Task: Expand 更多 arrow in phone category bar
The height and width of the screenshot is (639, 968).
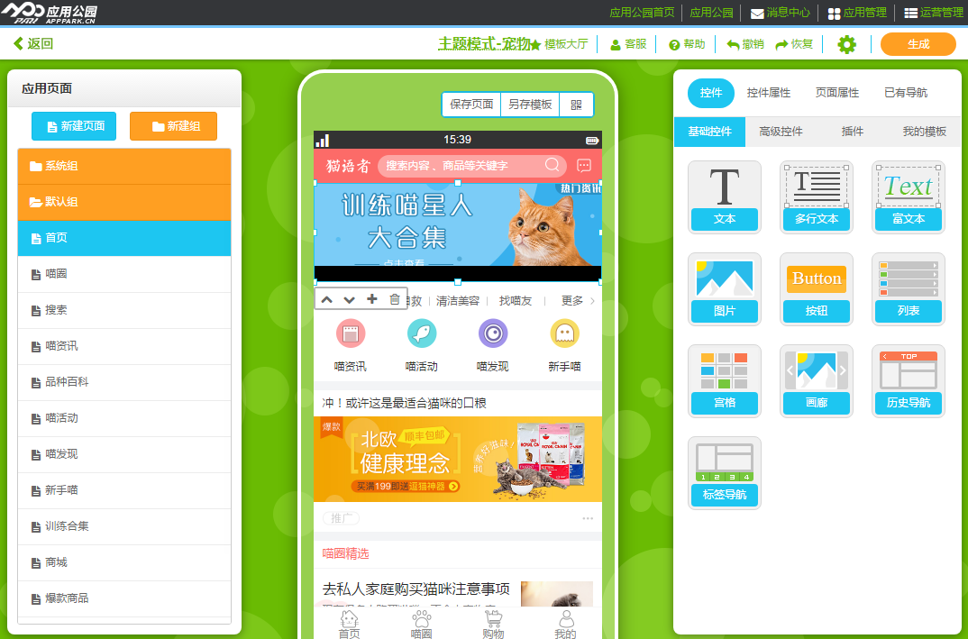Action: point(592,301)
